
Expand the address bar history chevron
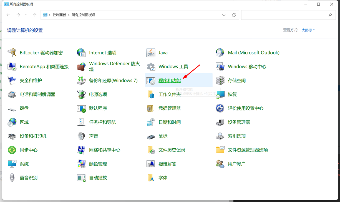point(224,15)
